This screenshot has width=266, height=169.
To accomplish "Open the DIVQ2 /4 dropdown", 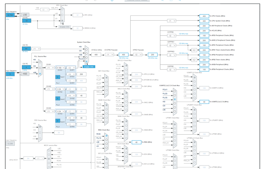I will tap(71, 96).
